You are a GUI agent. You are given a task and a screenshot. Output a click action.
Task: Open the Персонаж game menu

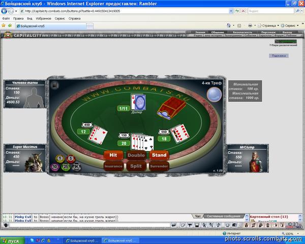268,32
